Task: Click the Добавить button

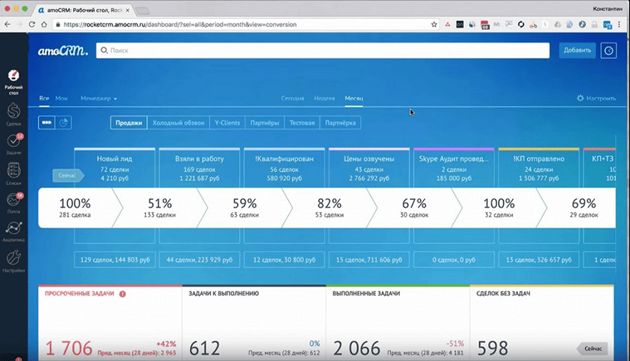Action: [577, 50]
